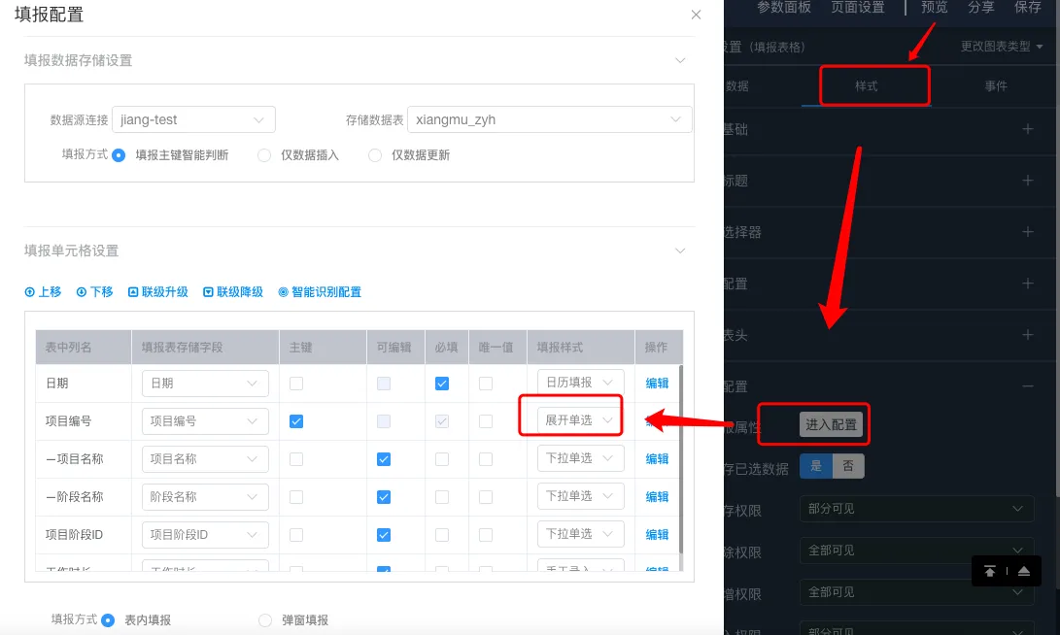
Task: Collapse the 配置 section minus icon
Action: (x=1028, y=386)
